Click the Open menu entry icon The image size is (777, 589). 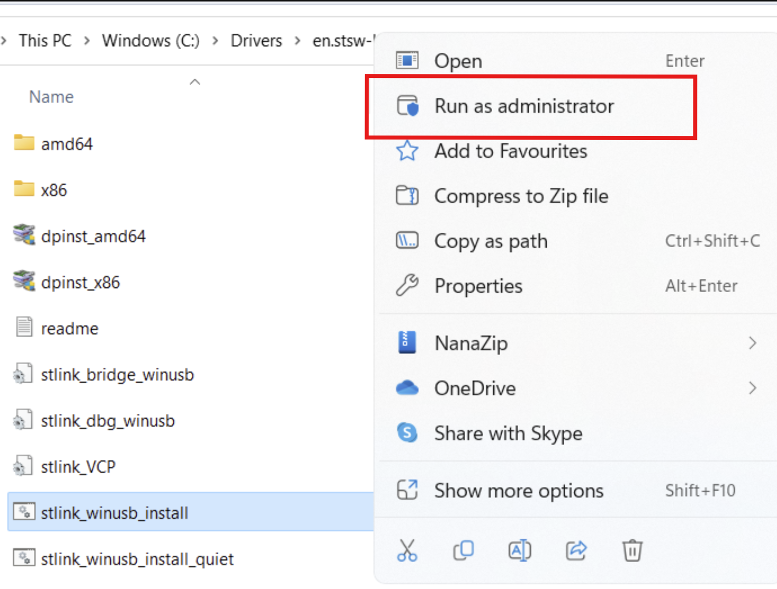[407, 60]
